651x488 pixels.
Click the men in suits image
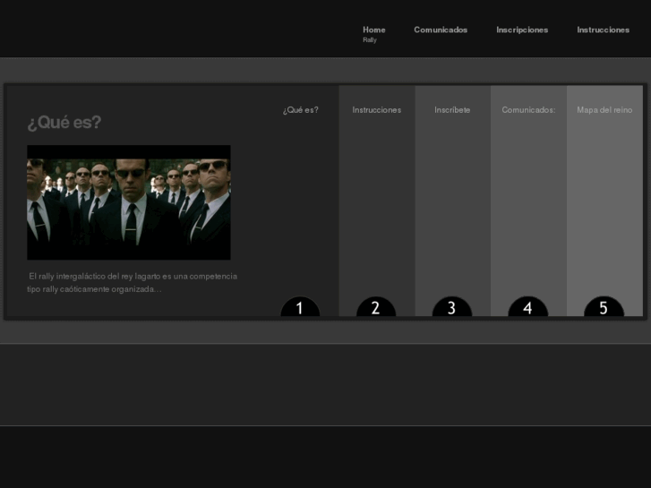pyautogui.click(x=129, y=202)
